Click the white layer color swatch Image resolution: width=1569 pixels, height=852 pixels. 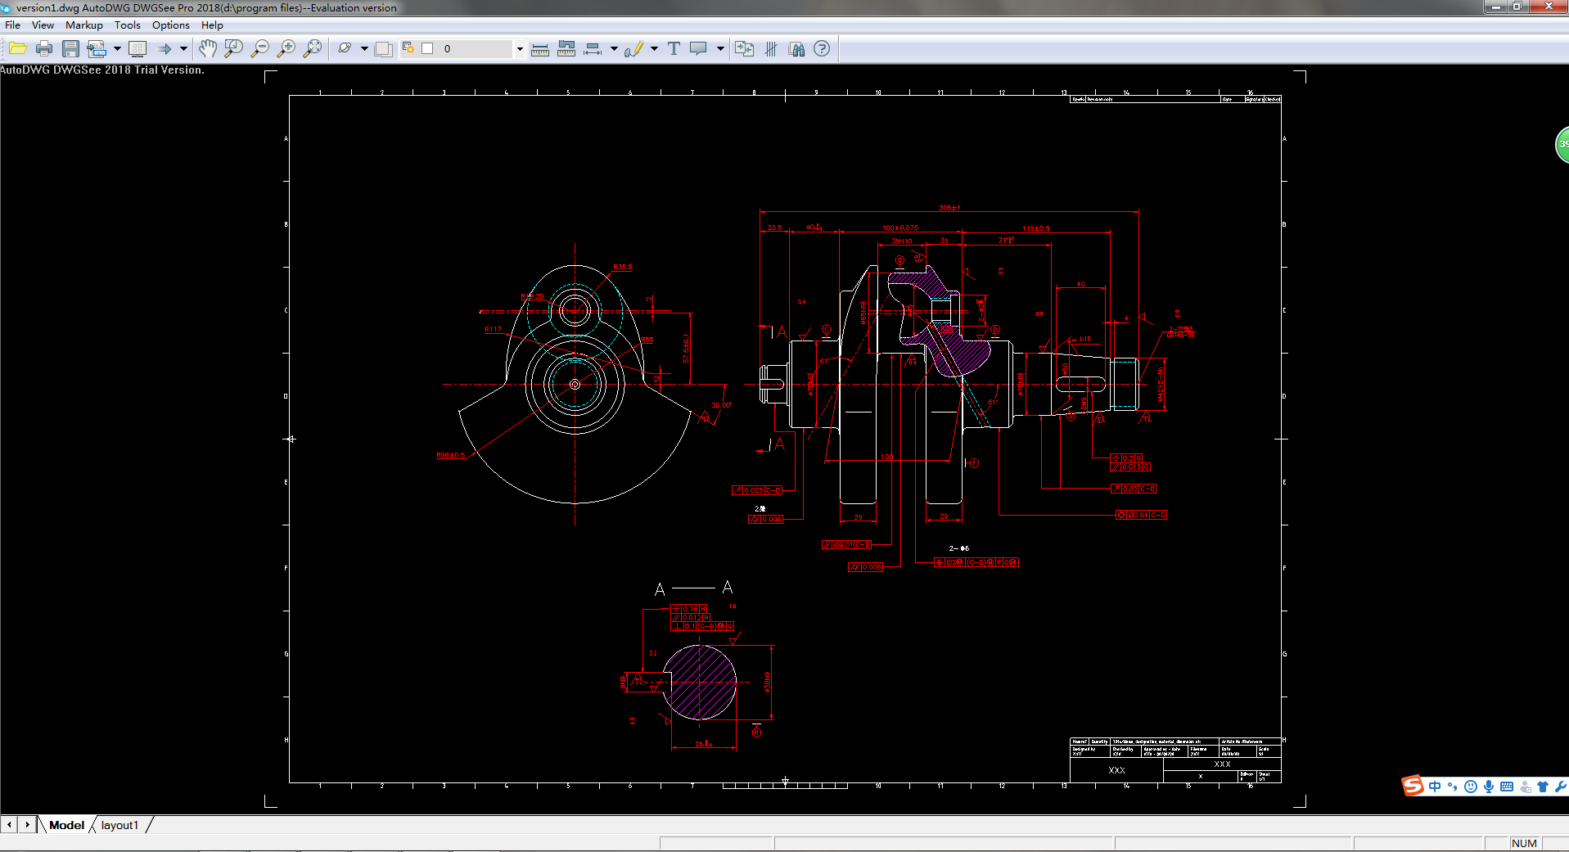click(427, 49)
